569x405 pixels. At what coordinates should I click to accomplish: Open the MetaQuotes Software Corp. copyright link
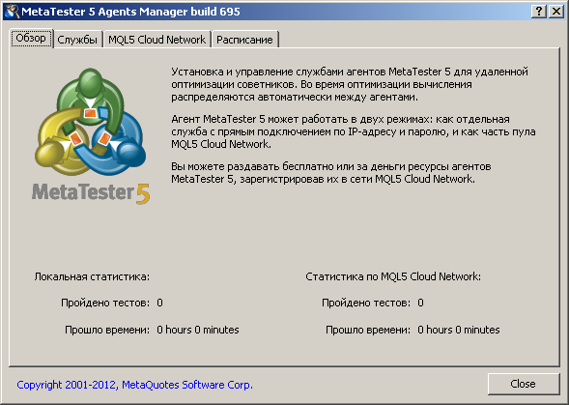click(x=134, y=385)
